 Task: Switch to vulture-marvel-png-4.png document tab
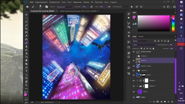[78, 11]
